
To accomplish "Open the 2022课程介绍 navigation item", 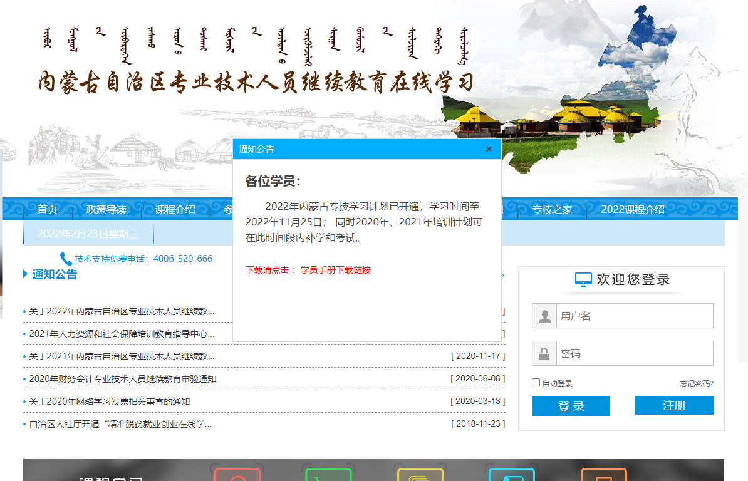I will point(633,209).
